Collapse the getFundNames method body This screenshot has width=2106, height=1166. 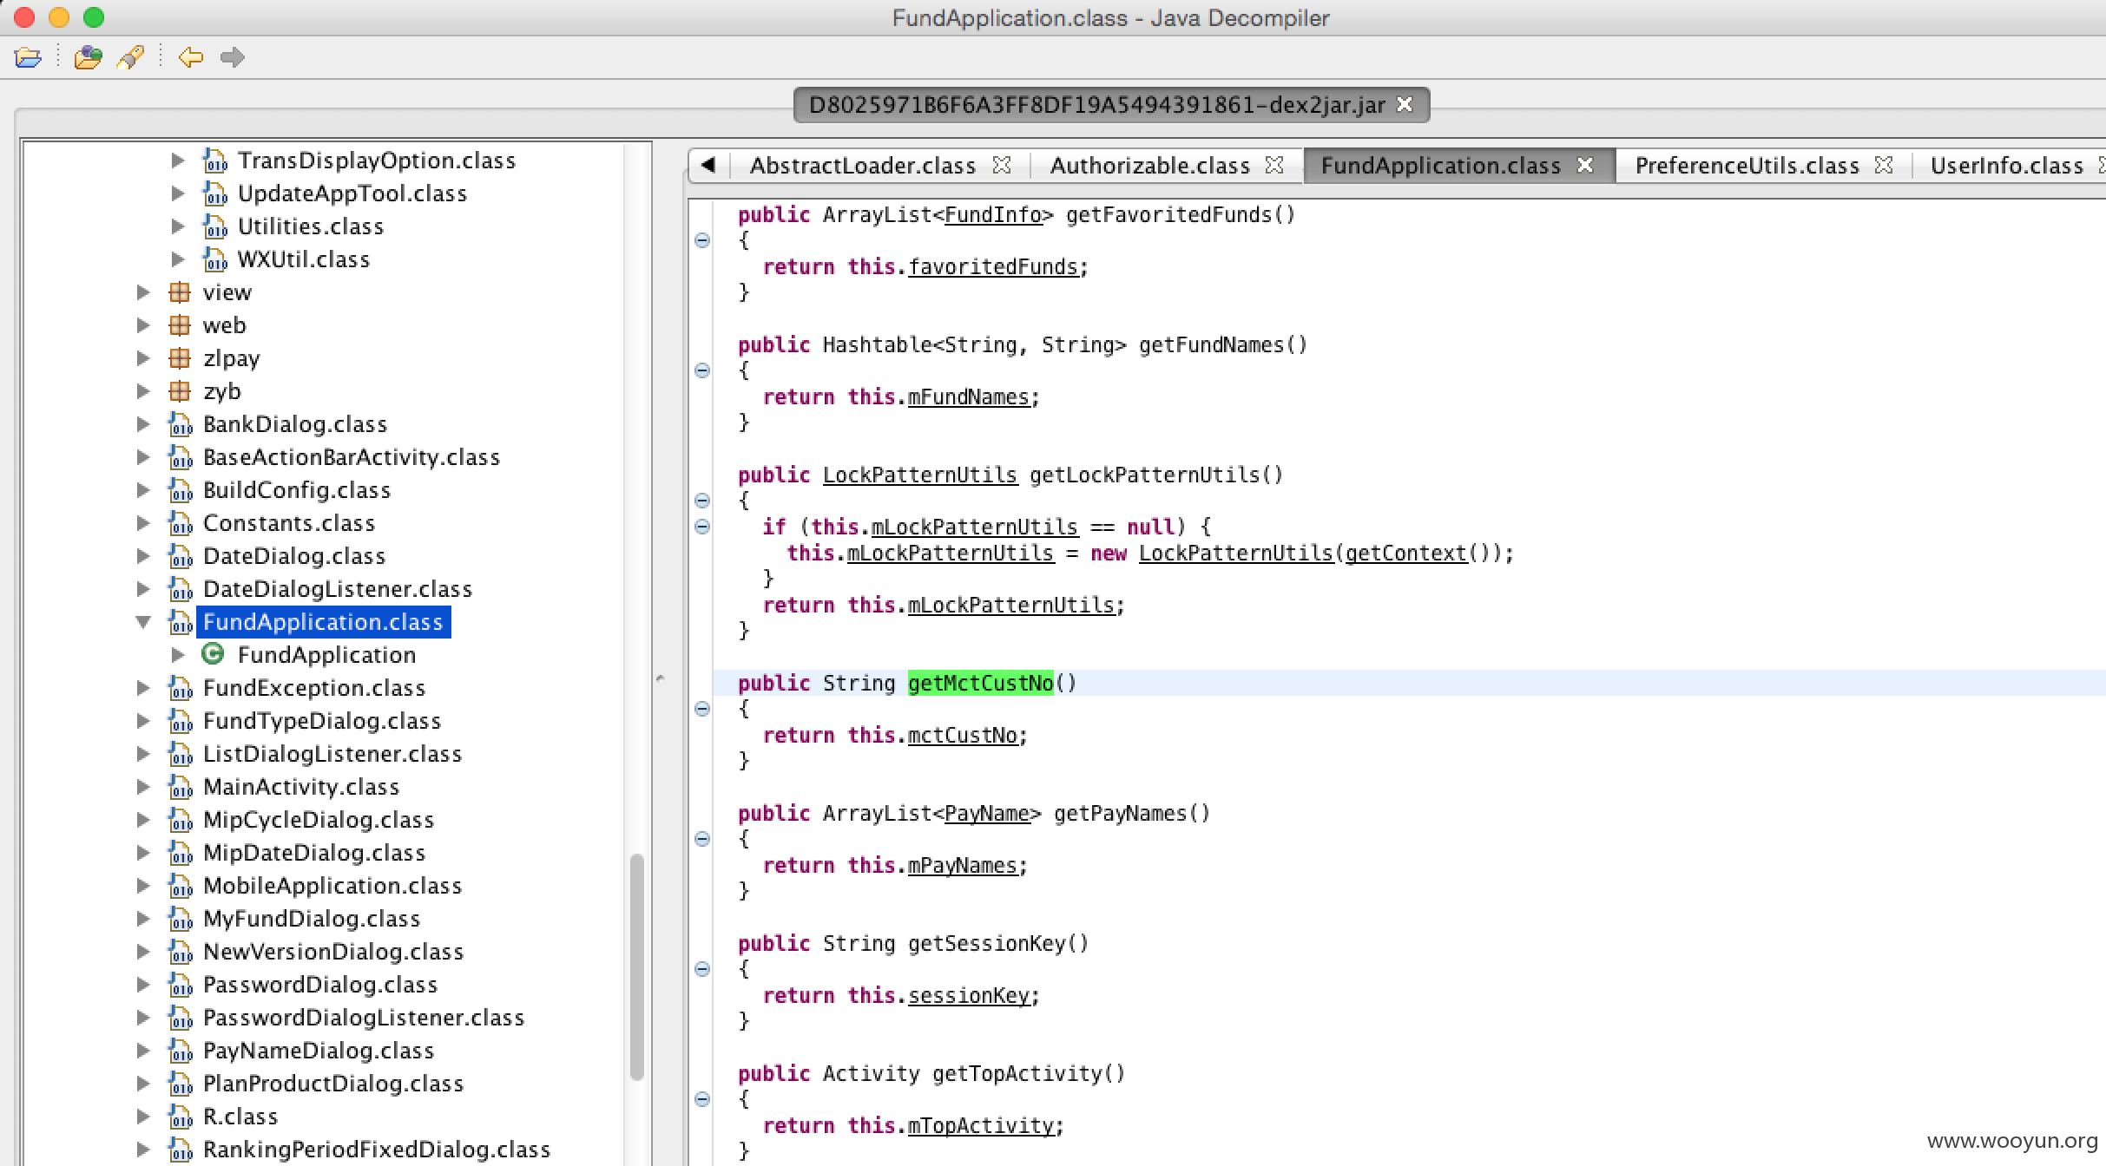(x=702, y=370)
